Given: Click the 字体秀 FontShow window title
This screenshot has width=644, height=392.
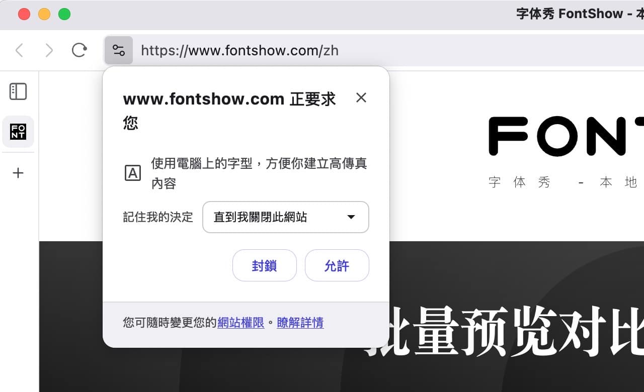Looking at the screenshot, I should click(x=580, y=14).
